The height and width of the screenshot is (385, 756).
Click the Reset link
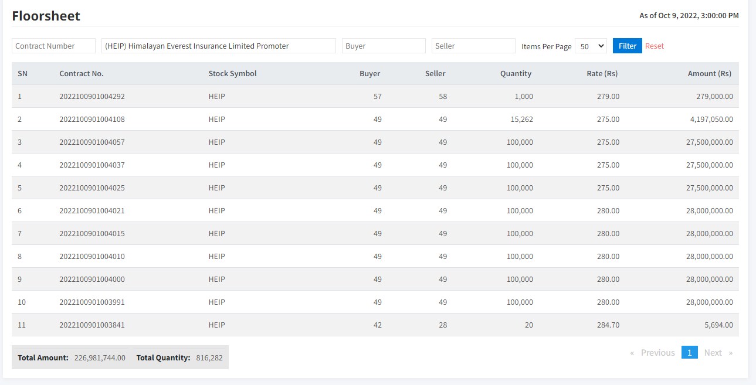point(655,46)
